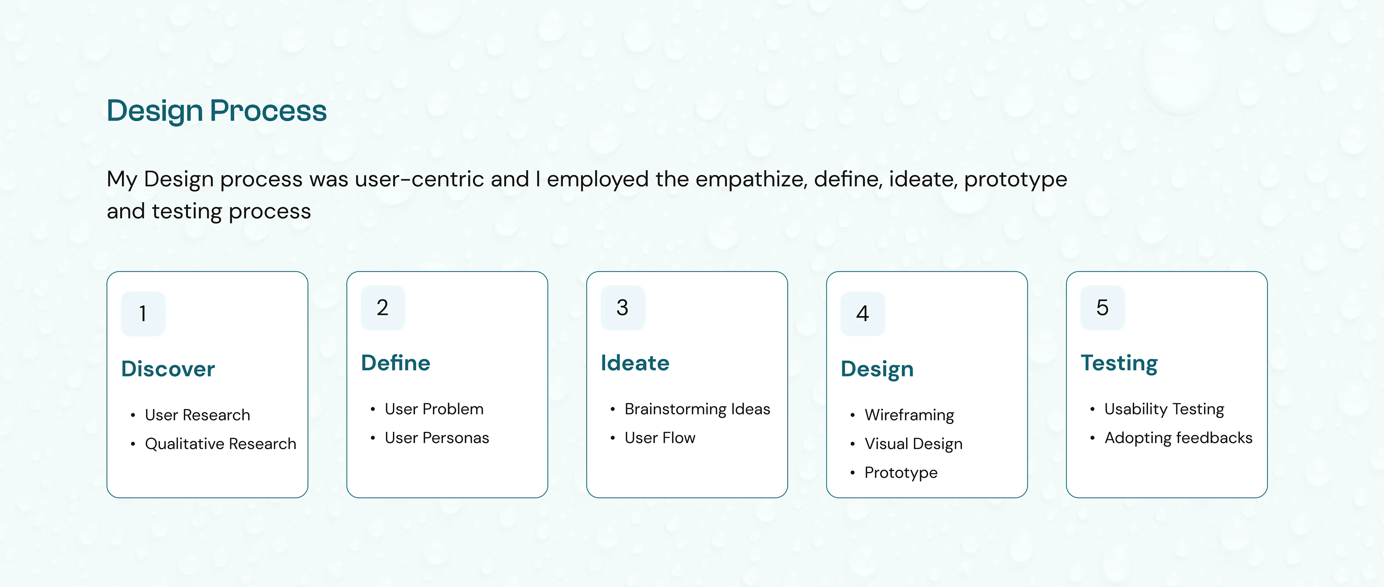Select the number 5 step badge
The height and width of the screenshot is (587, 1384).
[1102, 307]
